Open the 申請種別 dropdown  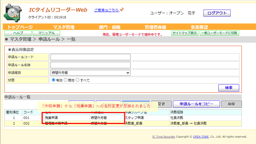click(x=91, y=73)
